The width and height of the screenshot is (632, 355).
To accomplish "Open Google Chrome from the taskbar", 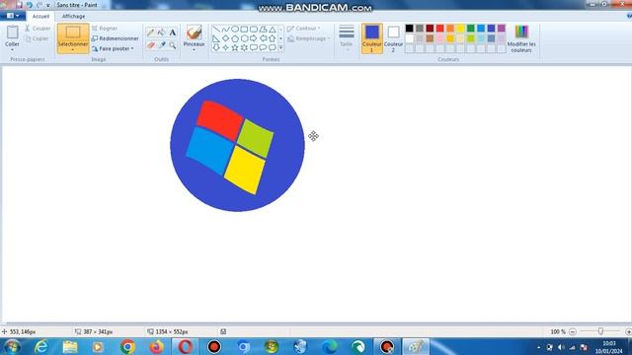I will [x=127, y=346].
